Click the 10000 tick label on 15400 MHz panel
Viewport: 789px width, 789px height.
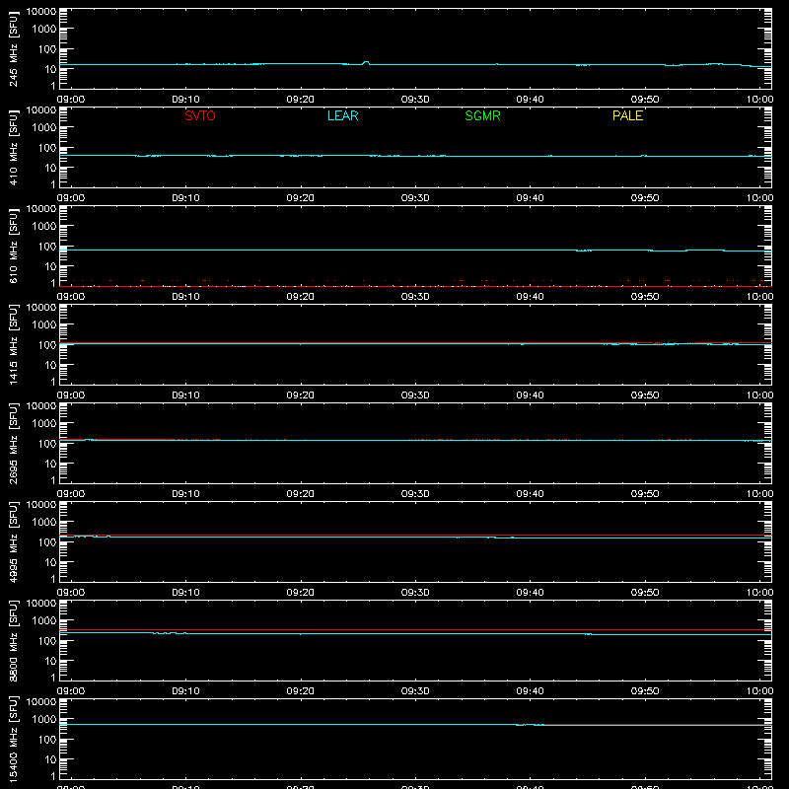coord(41,702)
